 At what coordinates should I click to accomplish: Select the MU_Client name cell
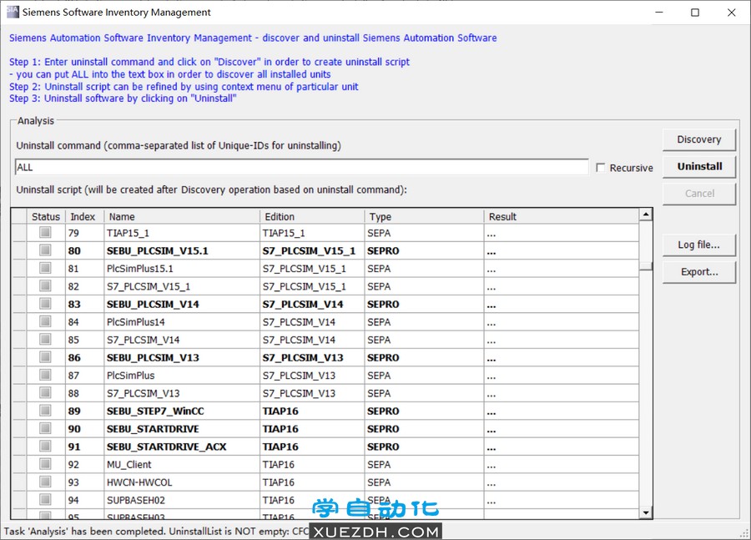[182, 464]
